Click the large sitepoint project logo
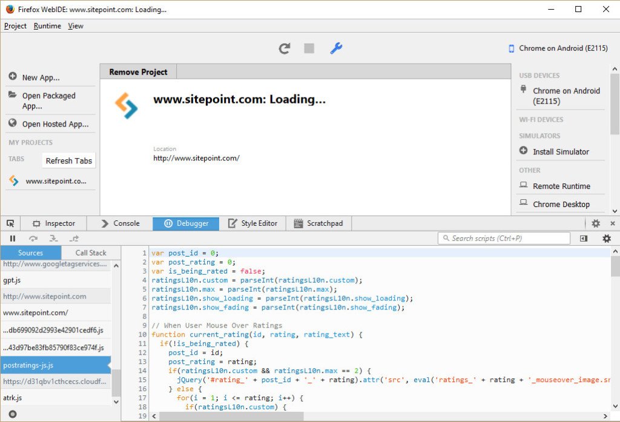 [x=127, y=105]
